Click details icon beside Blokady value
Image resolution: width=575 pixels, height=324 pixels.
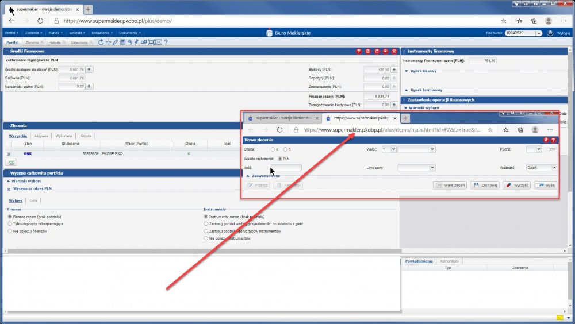394,70
